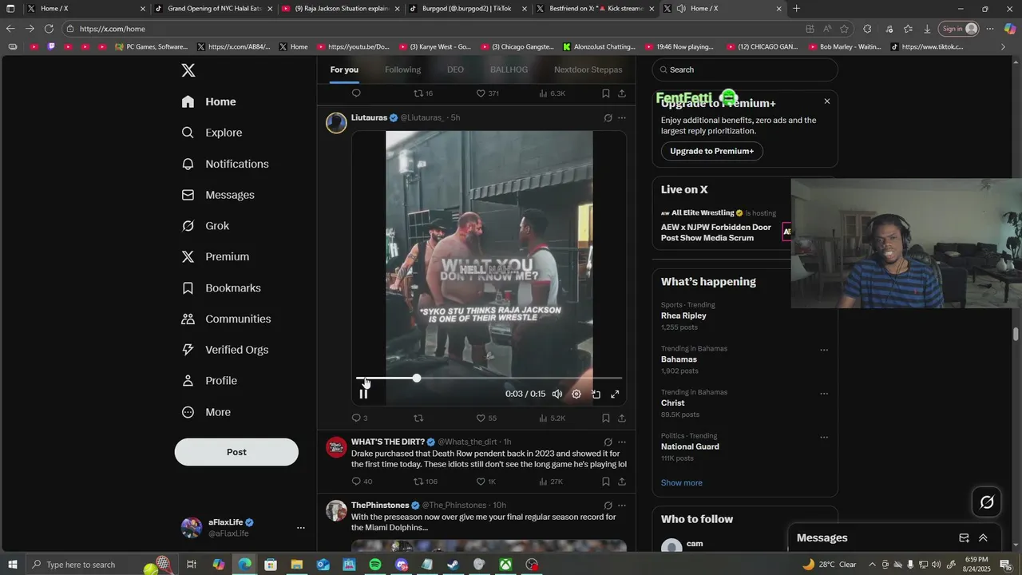Open options for Christ trend

(x=824, y=394)
